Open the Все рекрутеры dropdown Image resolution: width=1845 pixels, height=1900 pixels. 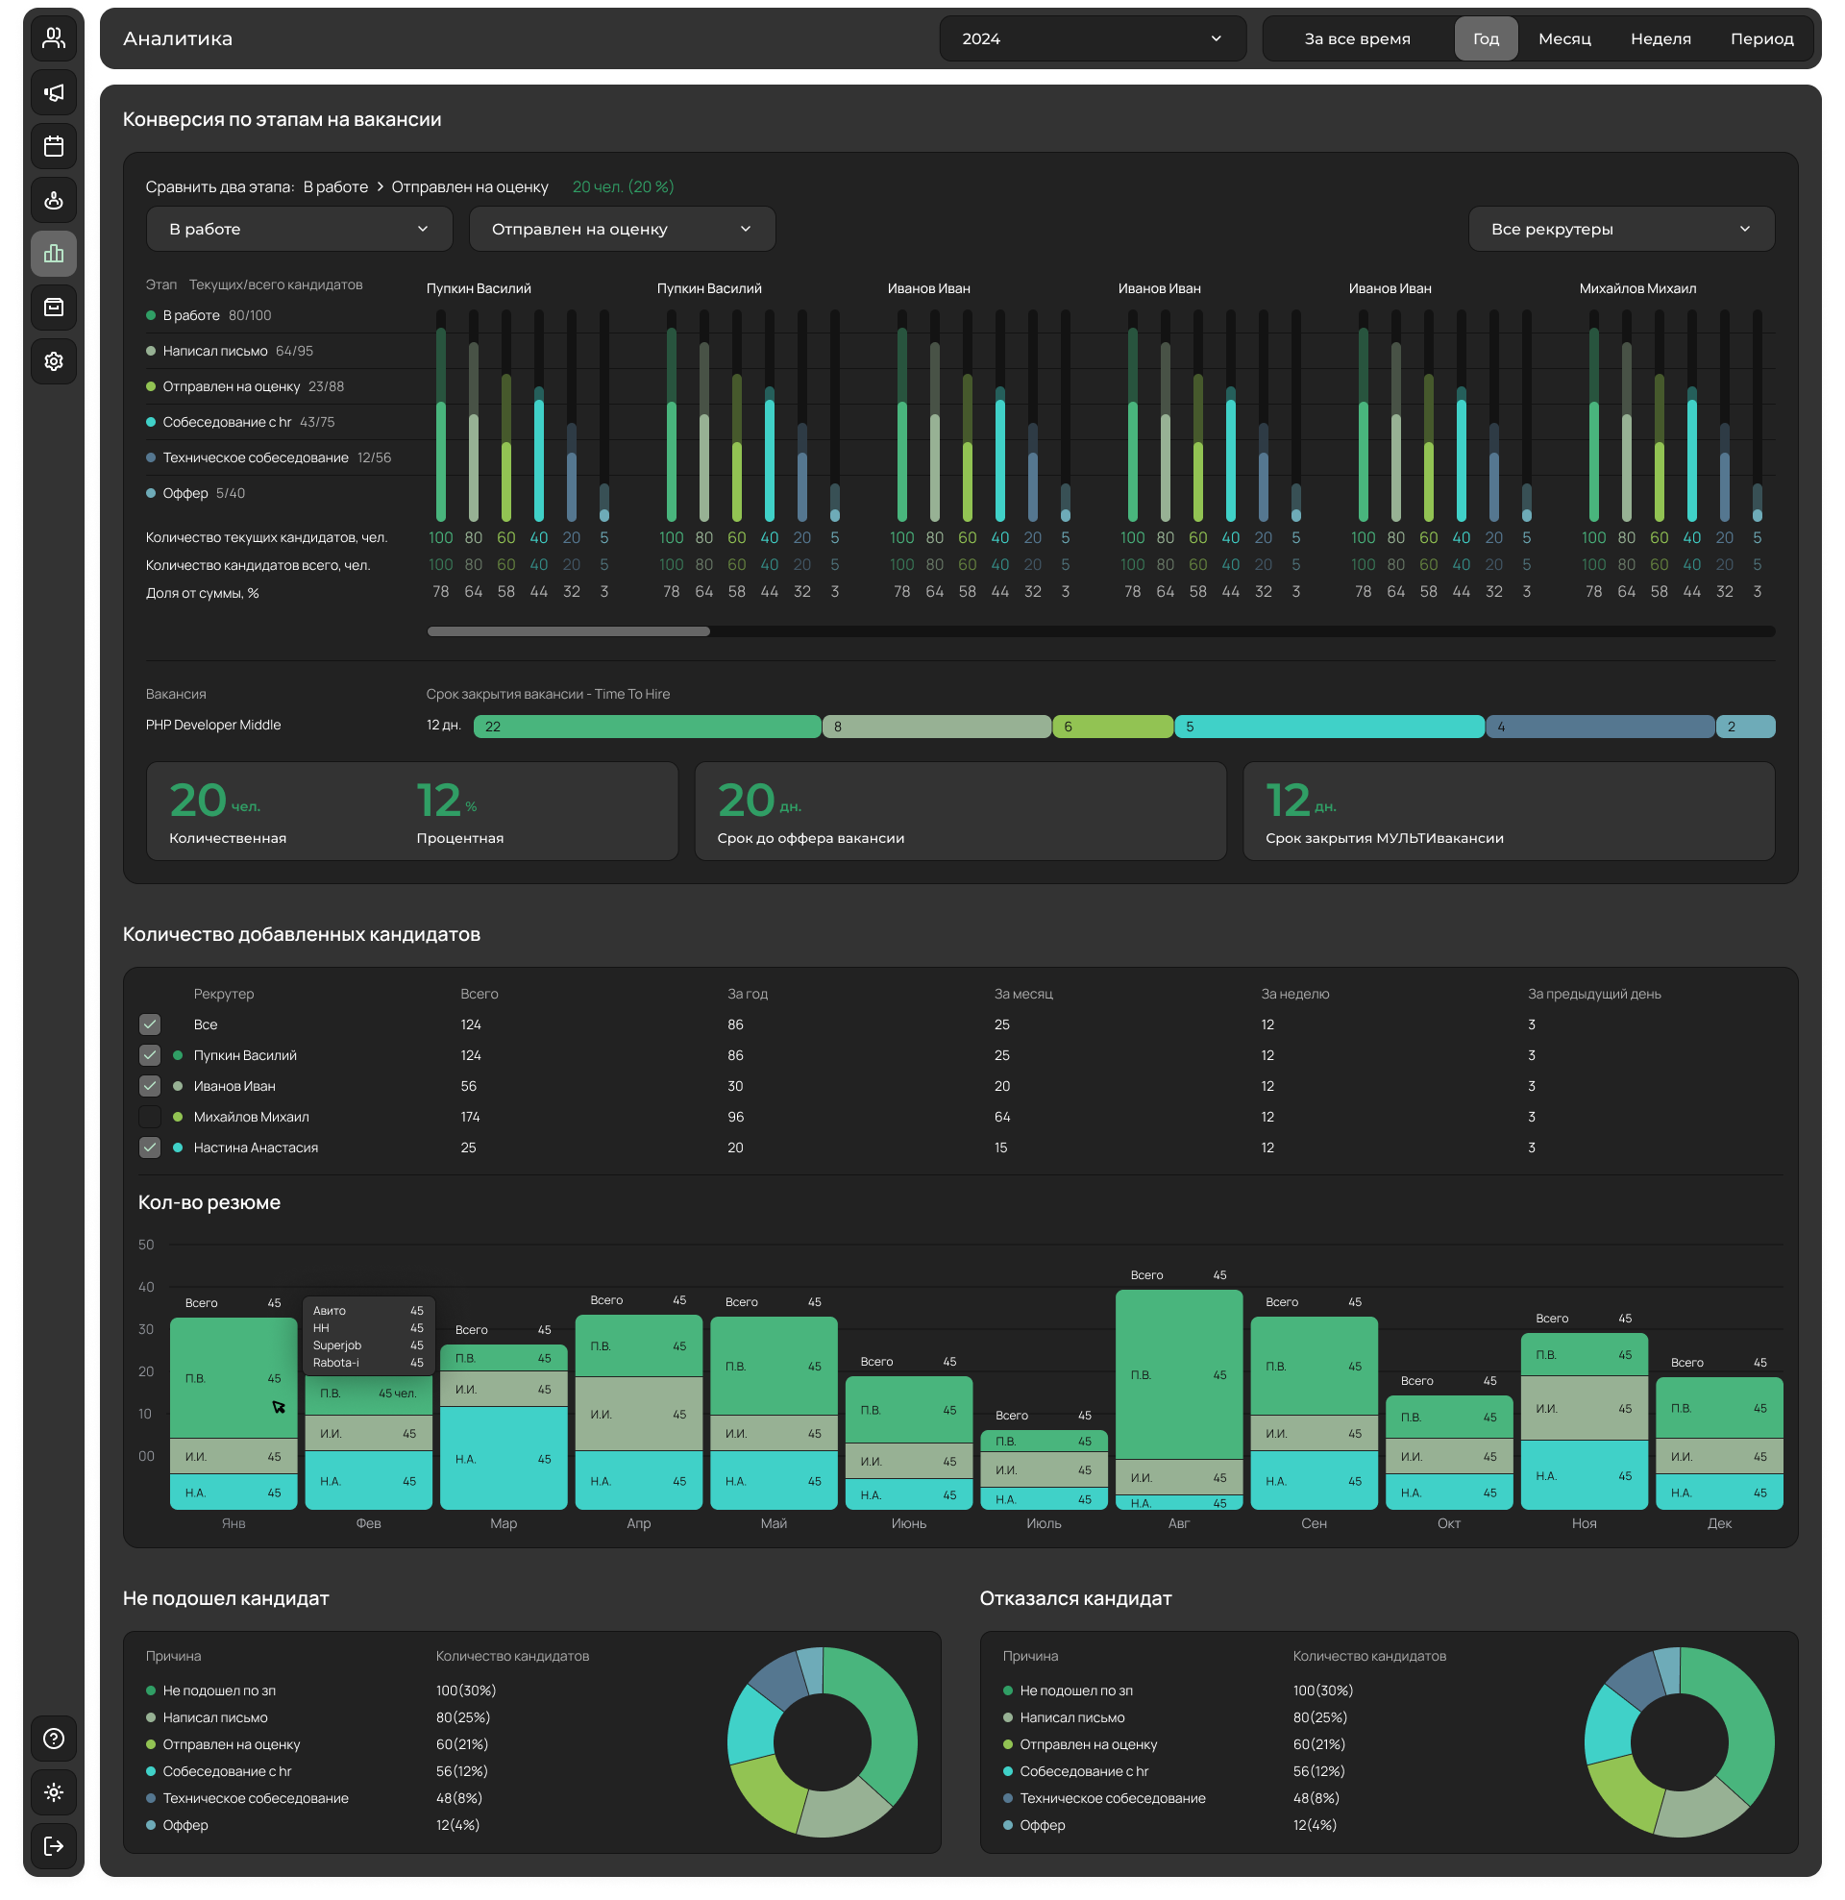point(1620,229)
